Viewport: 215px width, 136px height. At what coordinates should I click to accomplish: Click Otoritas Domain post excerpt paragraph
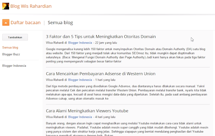pyautogui.click(x=126, y=55)
